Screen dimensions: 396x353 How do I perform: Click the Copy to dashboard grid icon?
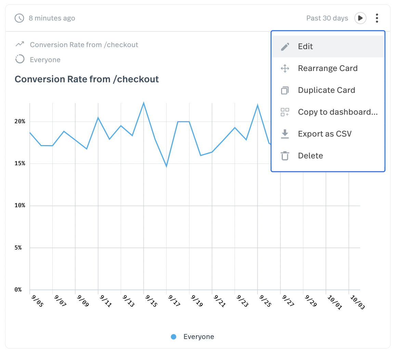pyautogui.click(x=285, y=112)
